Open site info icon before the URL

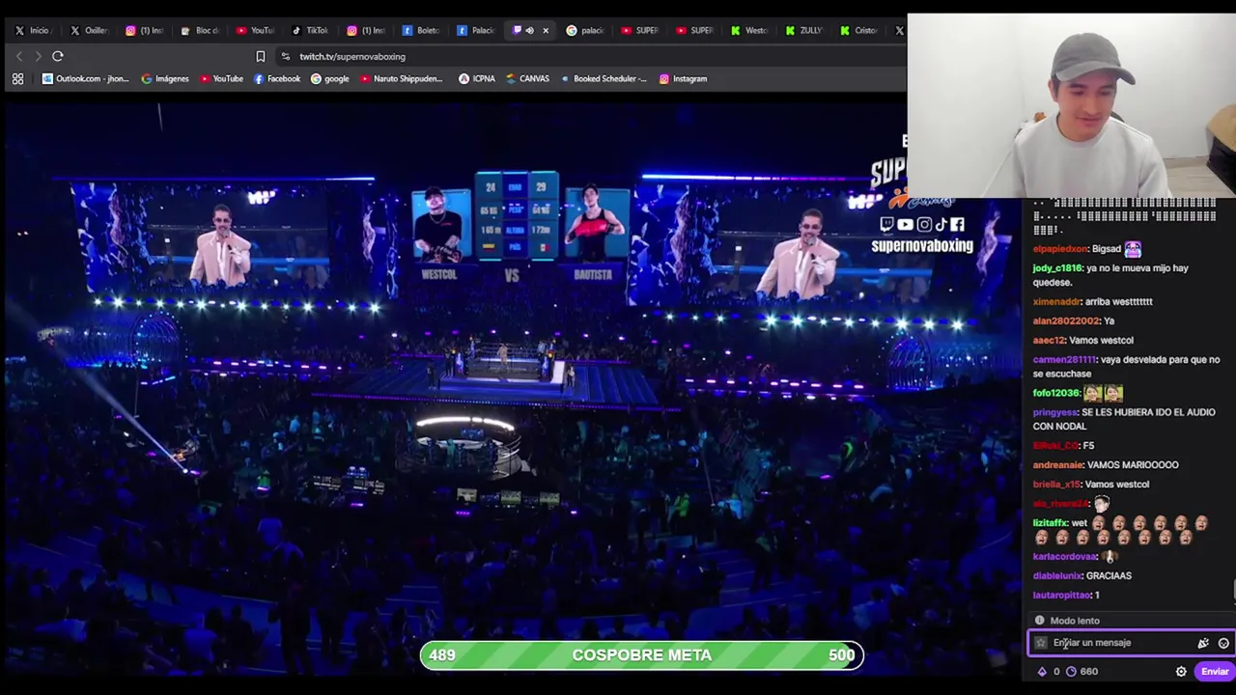(x=285, y=56)
